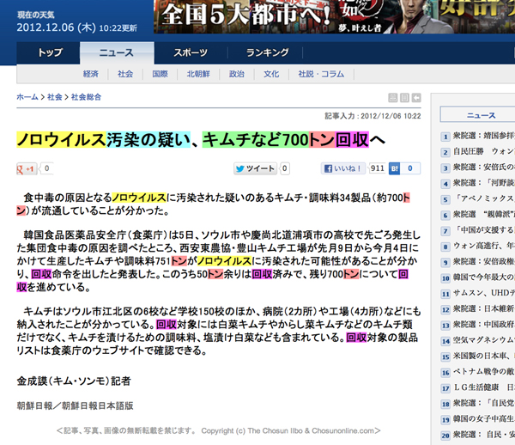Click the ホーム breadcrumb link
Viewport: 515px width, 445px height.
(x=27, y=98)
